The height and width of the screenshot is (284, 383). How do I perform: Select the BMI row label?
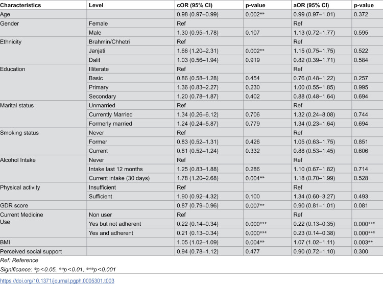pos(5,242)
